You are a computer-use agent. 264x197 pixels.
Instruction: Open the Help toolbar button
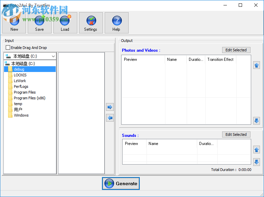[116, 23]
